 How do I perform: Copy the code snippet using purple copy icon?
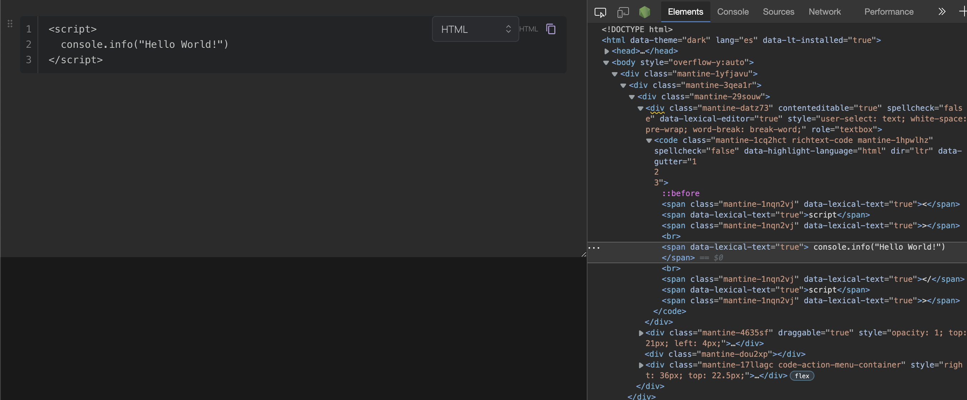(x=550, y=29)
